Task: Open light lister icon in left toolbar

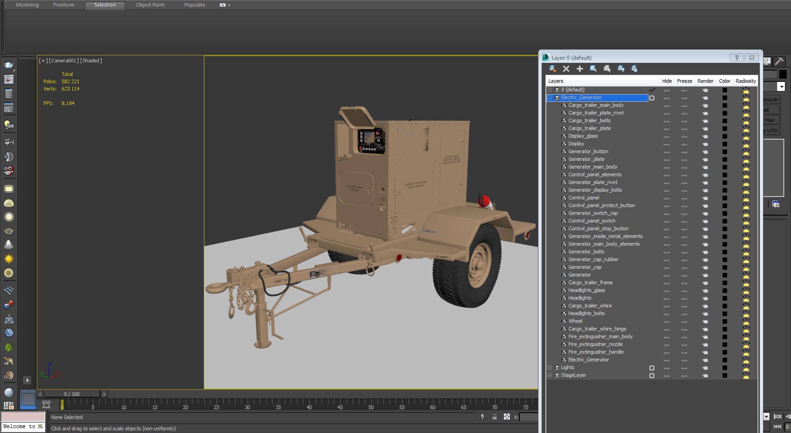Action: coord(9,125)
